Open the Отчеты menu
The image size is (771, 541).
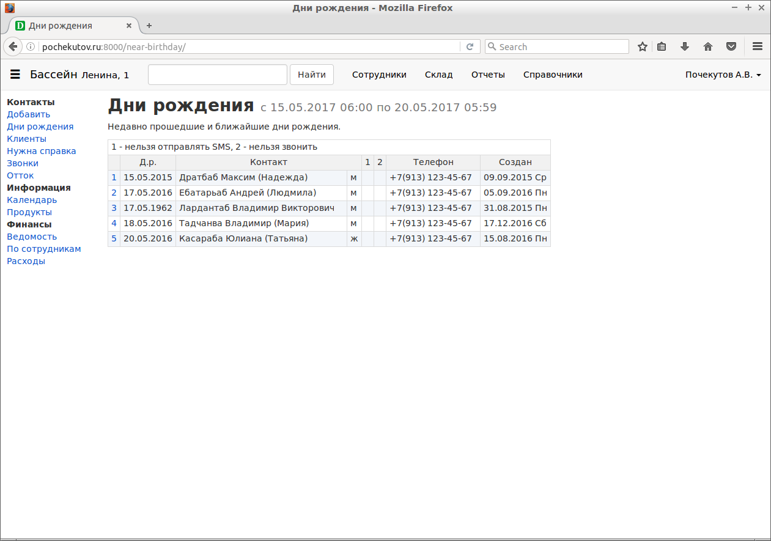coord(488,75)
